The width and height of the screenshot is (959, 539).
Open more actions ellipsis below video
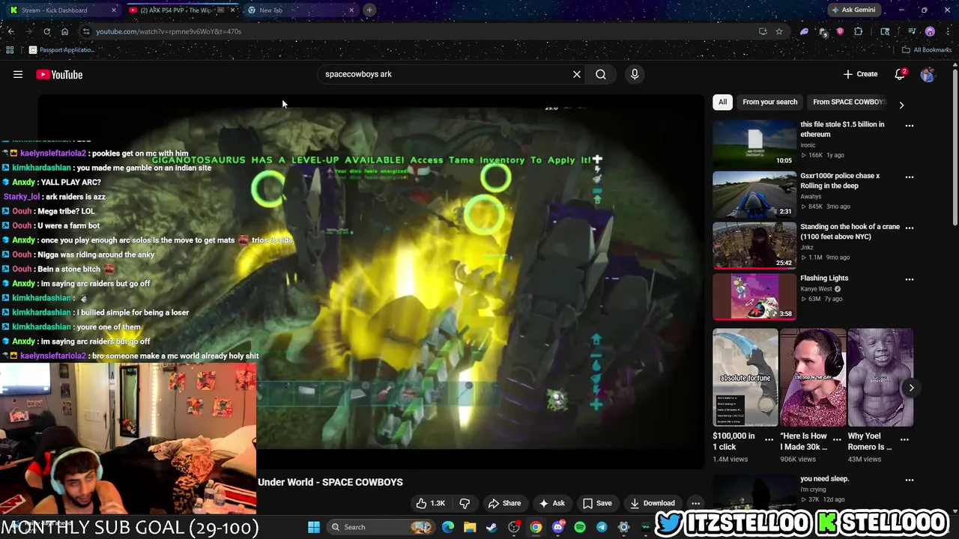click(695, 503)
